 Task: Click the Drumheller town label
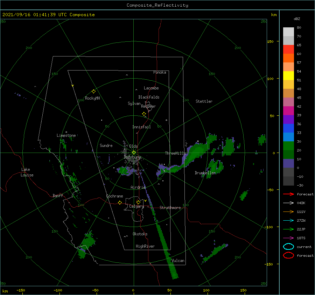click(x=205, y=173)
